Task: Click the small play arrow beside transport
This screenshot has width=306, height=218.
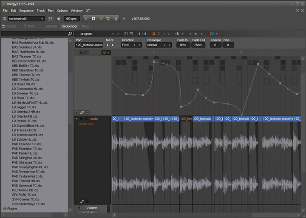Action: coord(124,19)
